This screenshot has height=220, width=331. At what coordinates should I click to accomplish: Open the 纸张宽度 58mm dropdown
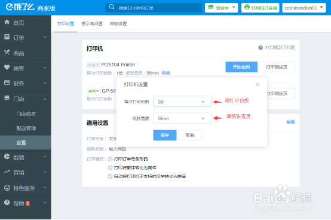182,118
